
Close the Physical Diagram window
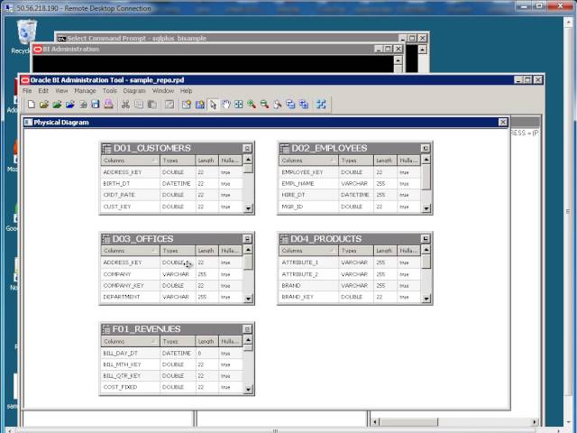tap(503, 123)
